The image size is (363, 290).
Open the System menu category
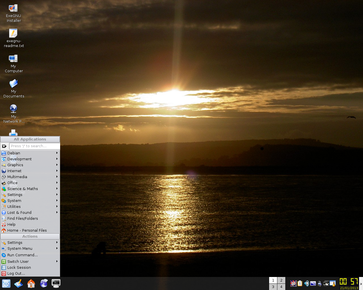tap(30, 201)
